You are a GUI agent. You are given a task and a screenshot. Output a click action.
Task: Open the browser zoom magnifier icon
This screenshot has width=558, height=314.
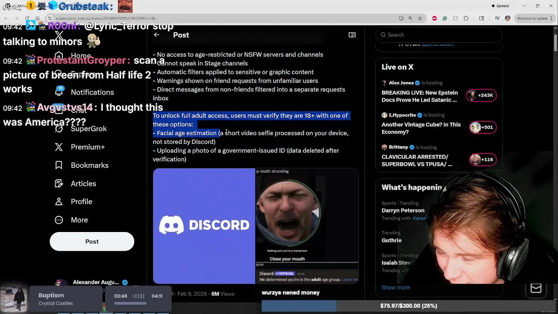pos(410,18)
